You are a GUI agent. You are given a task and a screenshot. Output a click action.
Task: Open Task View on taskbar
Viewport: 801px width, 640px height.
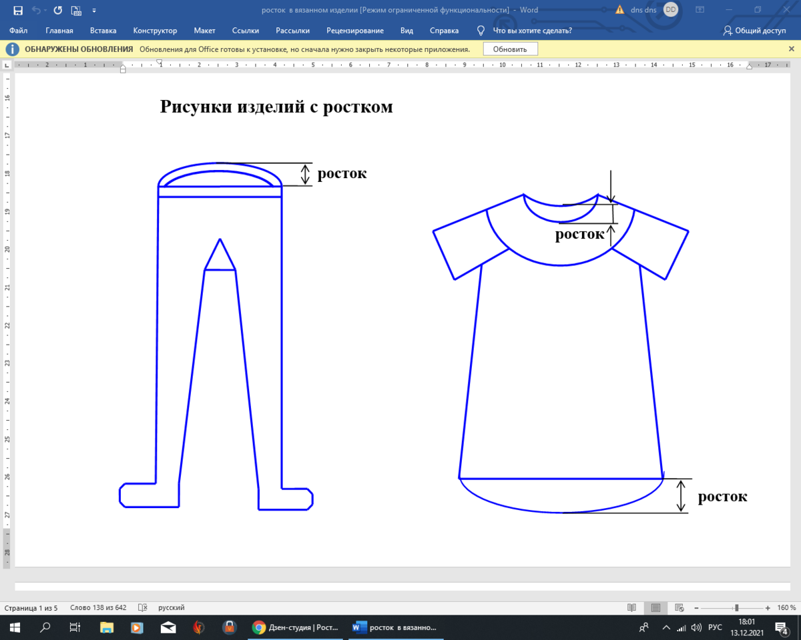[x=75, y=627]
